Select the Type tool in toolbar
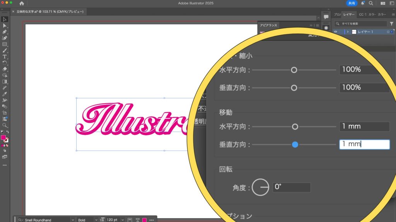Viewport: 396px width, 222px height. coord(5,57)
